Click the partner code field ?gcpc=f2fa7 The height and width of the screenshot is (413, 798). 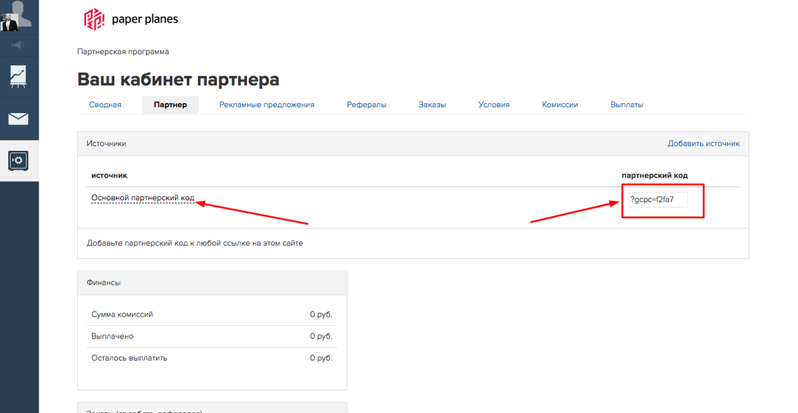(658, 200)
